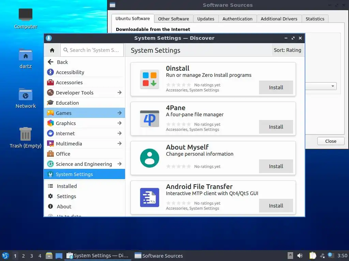
Task: Click the Games controller icon
Action: coord(50,113)
